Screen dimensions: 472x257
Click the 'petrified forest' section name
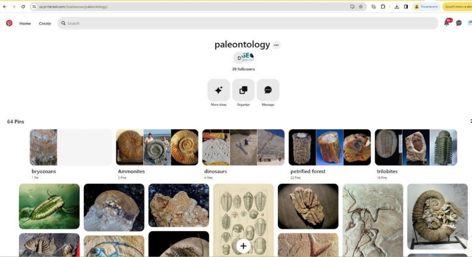coord(308,171)
